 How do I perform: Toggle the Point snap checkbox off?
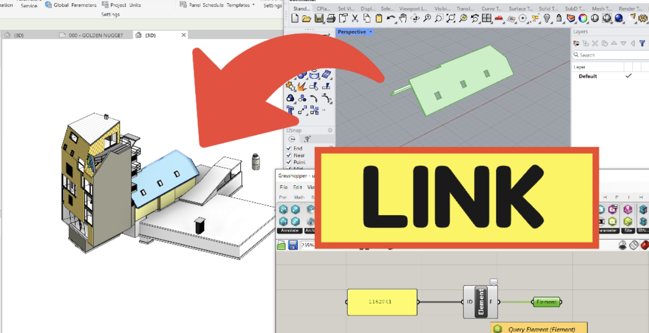click(289, 162)
